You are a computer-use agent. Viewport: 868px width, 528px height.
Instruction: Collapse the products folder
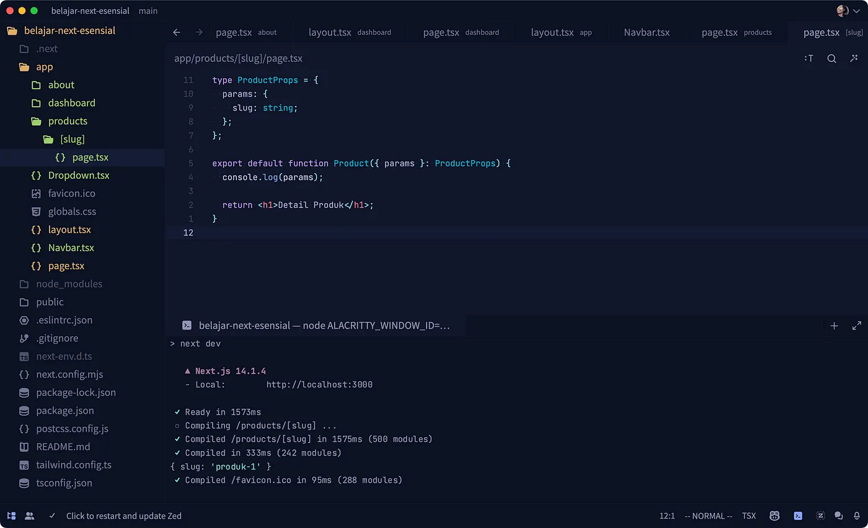67,121
